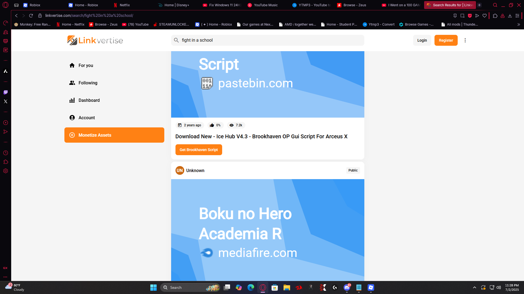Open the downloads icon in the toolbar

(510, 16)
